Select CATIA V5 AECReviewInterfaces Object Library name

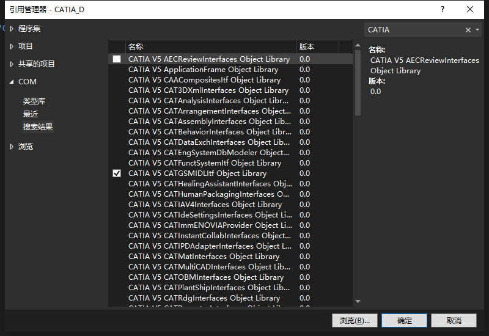pos(209,59)
